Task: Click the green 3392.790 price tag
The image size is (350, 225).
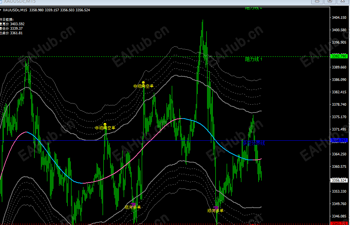Action: [339, 56]
